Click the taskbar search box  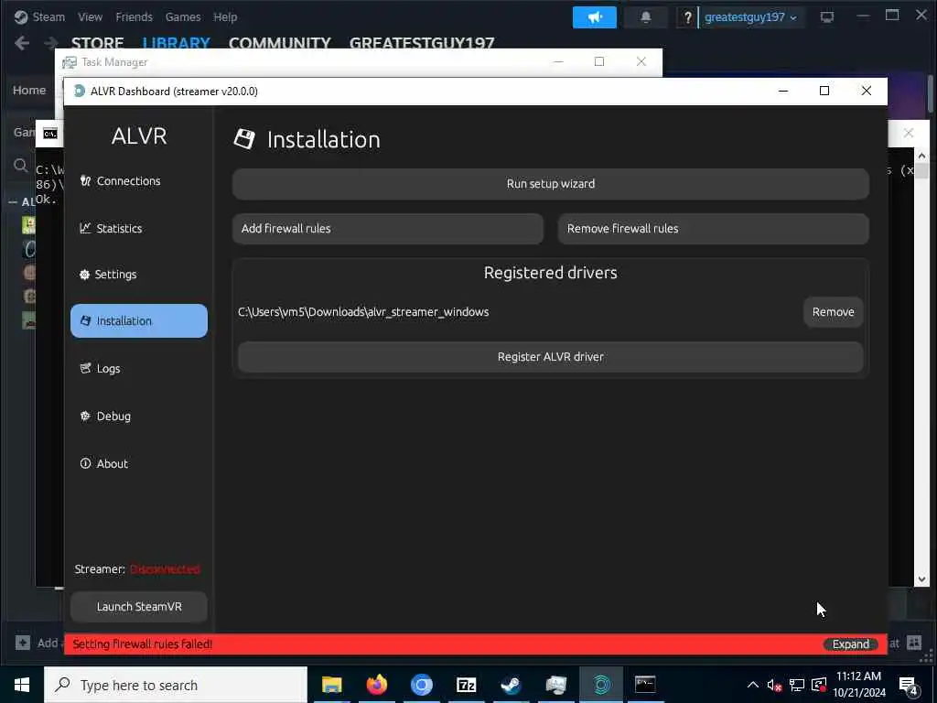pos(176,685)
